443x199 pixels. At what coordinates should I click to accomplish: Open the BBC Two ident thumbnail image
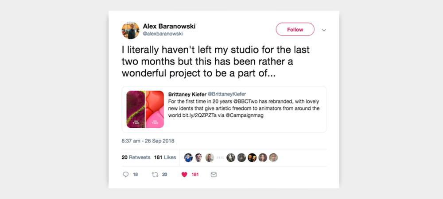tap(145, 109)
